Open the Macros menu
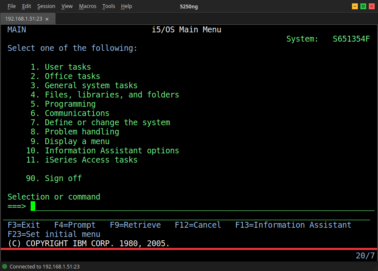The width and height of the screenshot is (378, 271). 88,6
